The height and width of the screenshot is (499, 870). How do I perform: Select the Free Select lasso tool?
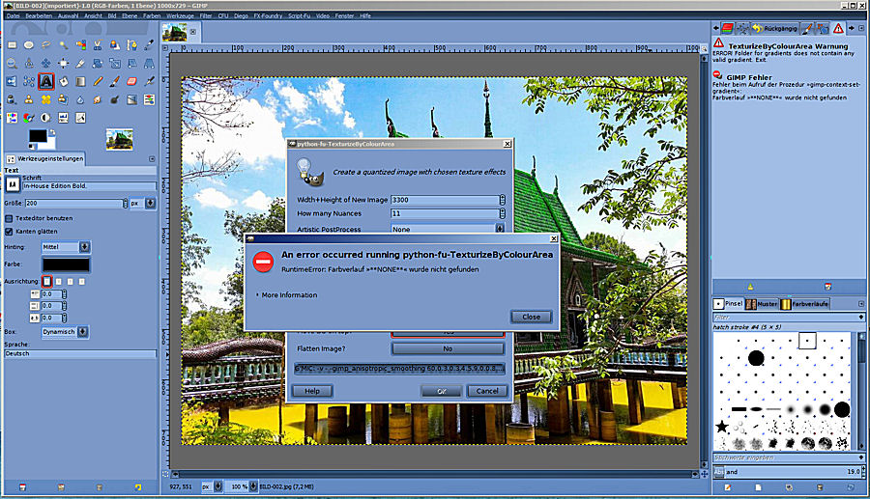(x=46, y=44)
